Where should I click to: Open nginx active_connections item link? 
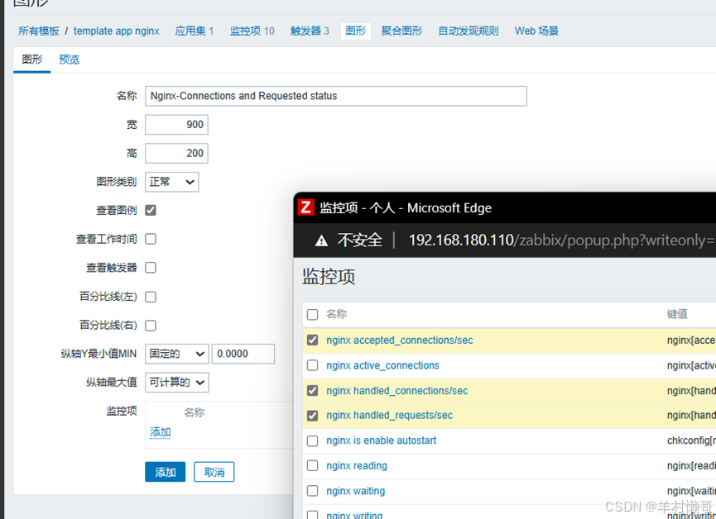coord(382,365)
